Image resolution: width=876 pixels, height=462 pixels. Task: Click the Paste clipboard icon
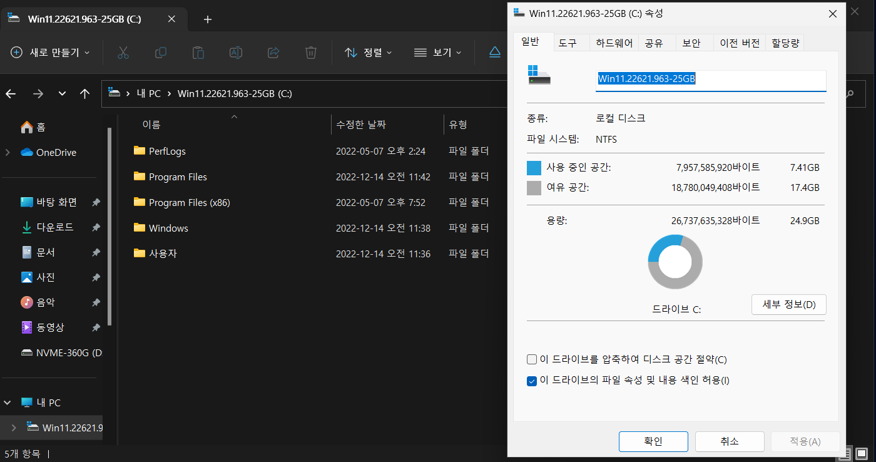pyautogui.click(x=198, y=53)
